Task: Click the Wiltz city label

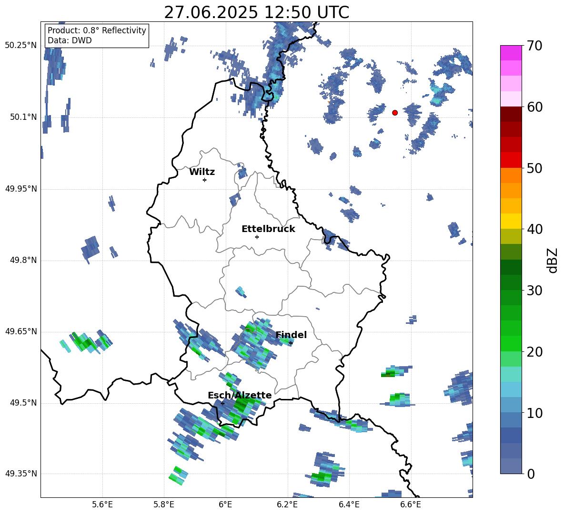Action: [202, 172]
